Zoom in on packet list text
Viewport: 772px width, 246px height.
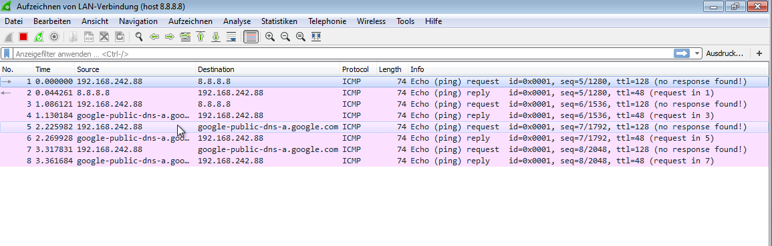tap(270, 37)
